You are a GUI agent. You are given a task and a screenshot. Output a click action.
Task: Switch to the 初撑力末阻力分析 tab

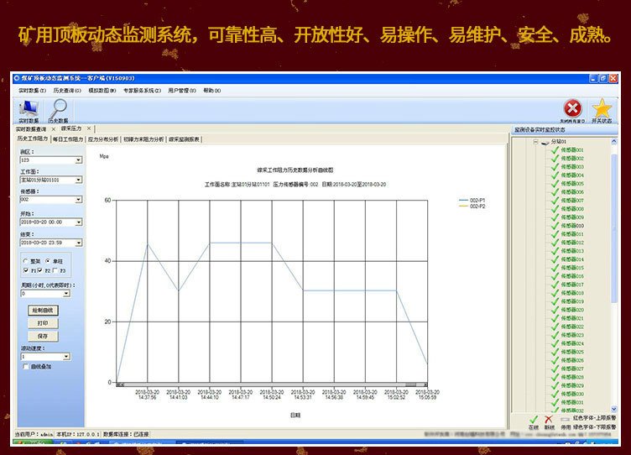(x=143, y=139)
